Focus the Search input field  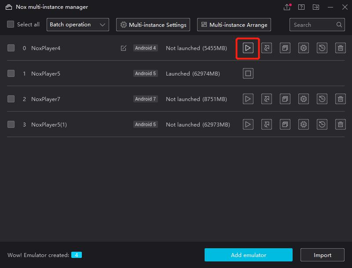click(317, 25)
